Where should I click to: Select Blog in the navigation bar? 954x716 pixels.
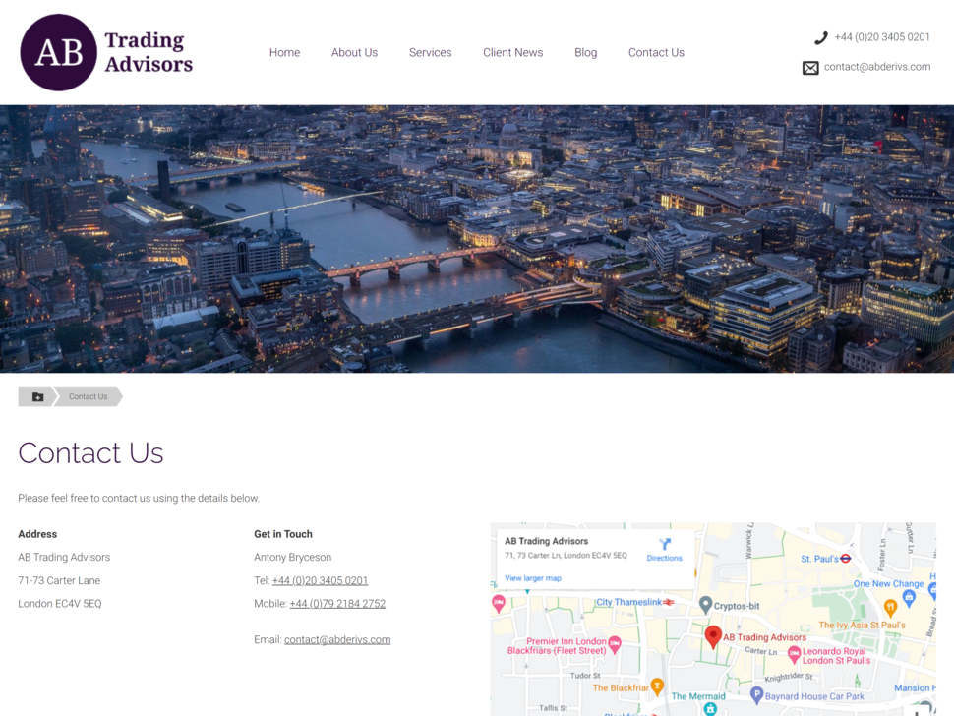pos(586,52)
